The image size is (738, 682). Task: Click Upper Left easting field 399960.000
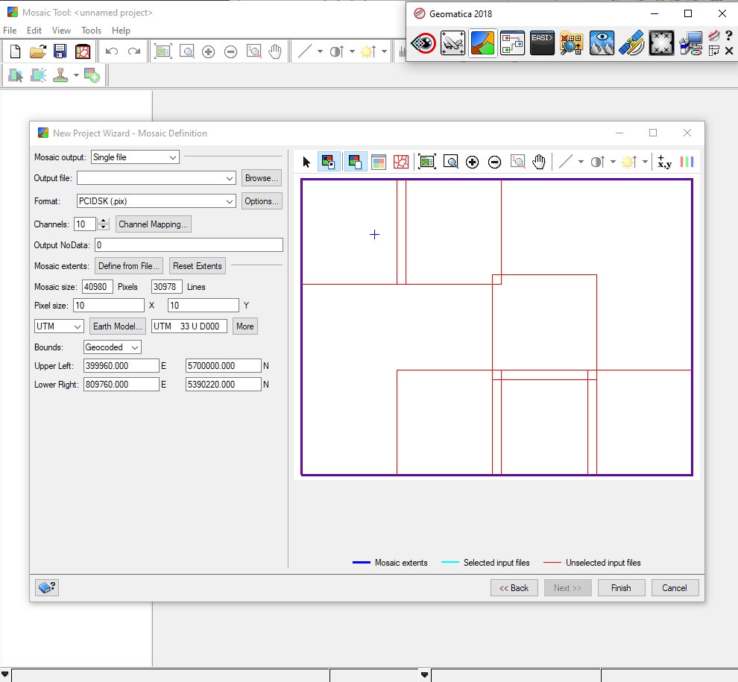(x=121, y=366)
